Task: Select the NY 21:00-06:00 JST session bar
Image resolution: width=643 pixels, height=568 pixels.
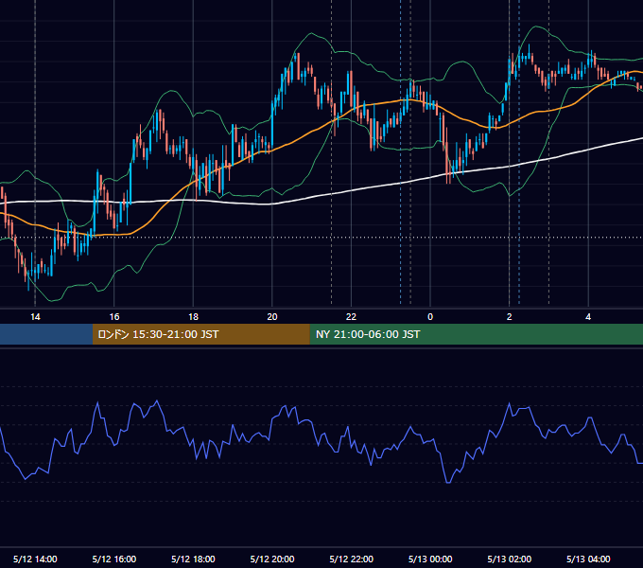Action: (476, 334)
